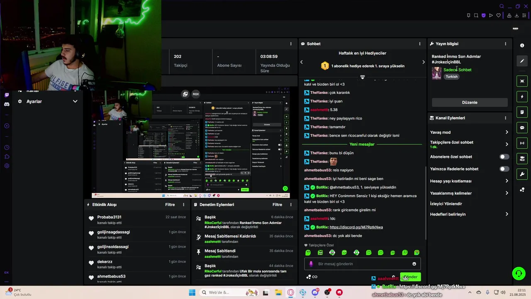Click the screen capture icon in right toolbar
Viewport: 531px width, 299px height.
[522, 81]
